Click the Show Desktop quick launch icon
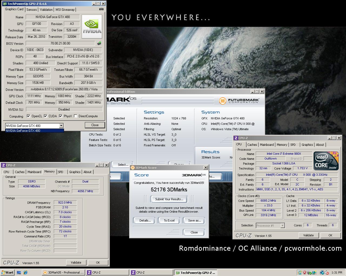 19,272
